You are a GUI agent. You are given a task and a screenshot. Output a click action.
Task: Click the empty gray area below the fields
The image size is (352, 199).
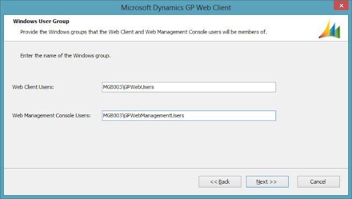(176, 145)
